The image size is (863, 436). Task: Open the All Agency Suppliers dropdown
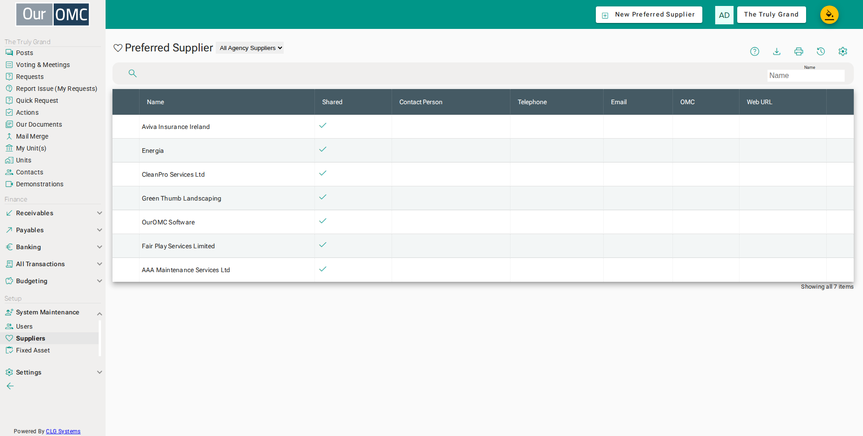click(x=250, y=48)
